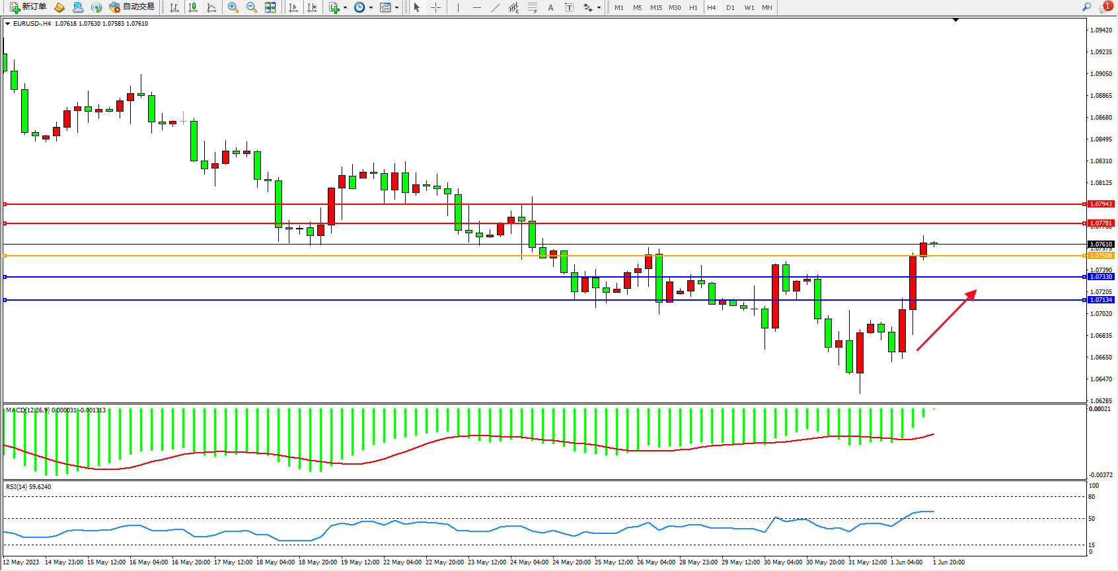Select line chart display icon

pyautogui.click(x=211, y=7)
